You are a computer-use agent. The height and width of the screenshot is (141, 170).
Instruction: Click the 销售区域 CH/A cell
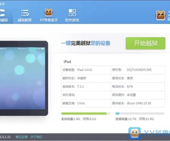(x=86, y=103)
